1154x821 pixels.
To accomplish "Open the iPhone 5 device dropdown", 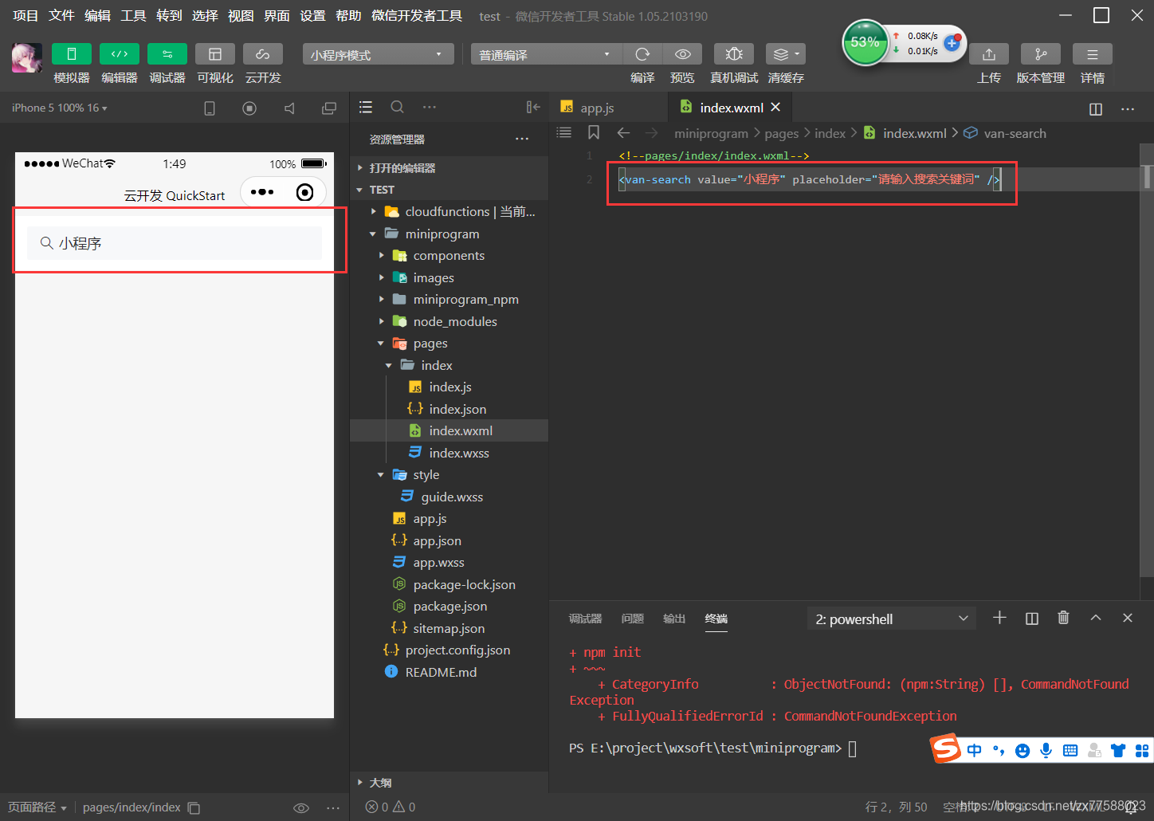I will coord(60,108).
